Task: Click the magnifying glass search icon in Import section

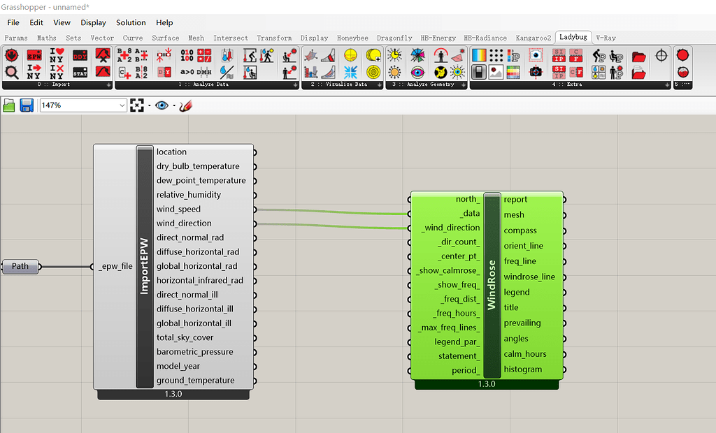Action: 10,71
